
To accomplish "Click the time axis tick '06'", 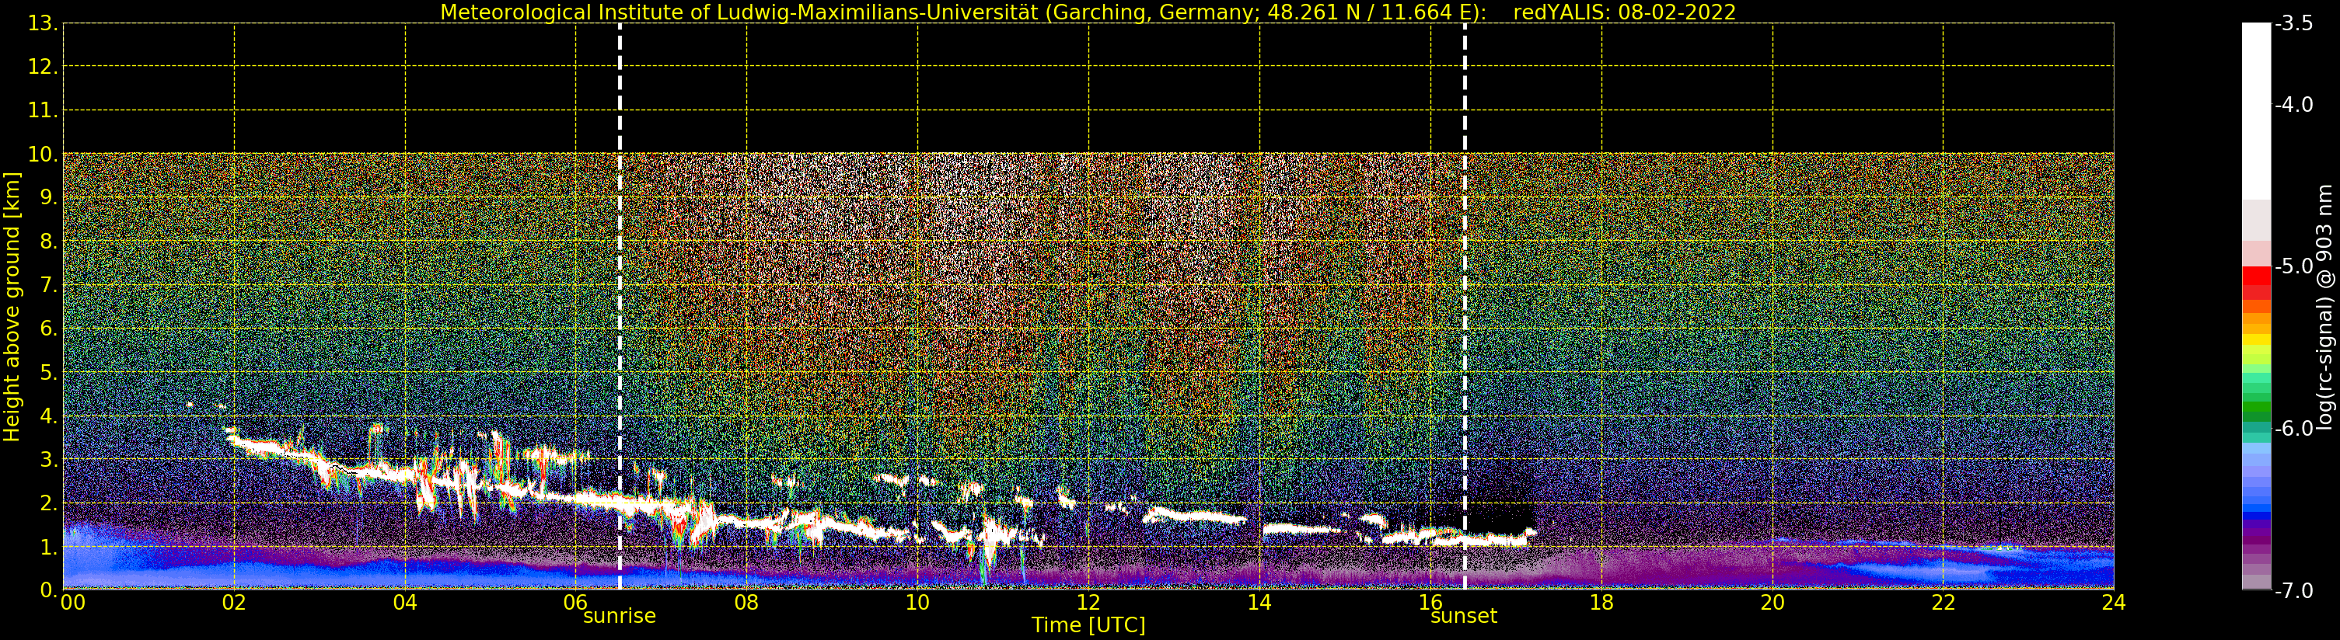I will pyautogui.click(x=575, y=602).
